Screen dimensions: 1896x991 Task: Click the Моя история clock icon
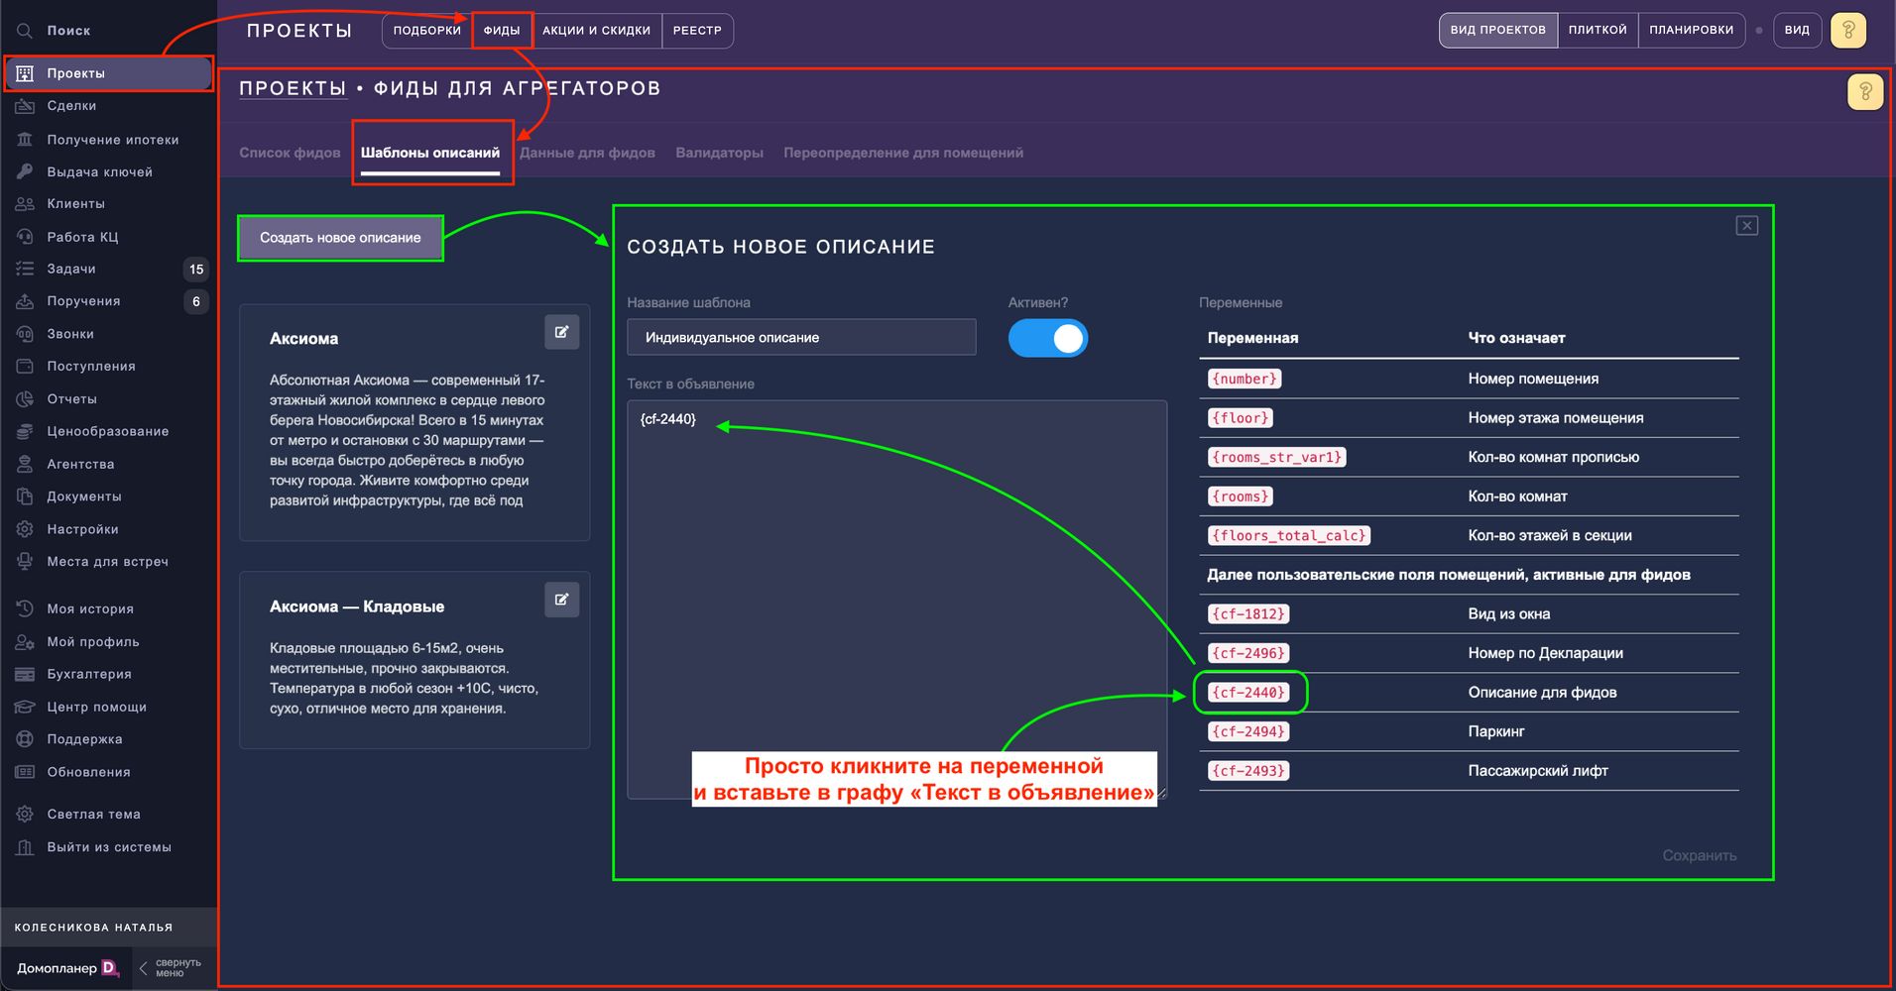[25, 608]
